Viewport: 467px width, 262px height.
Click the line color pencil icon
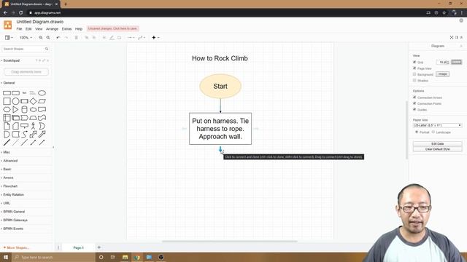click(112, 38)
